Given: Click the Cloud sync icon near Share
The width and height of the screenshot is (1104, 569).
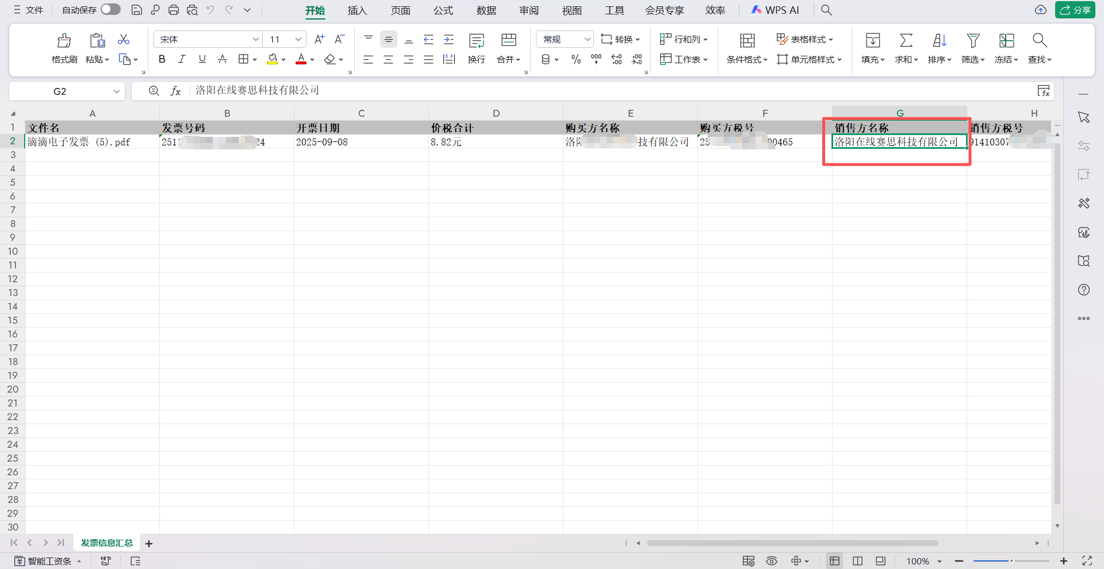Looking at the screenshot, I should 1041,10.
